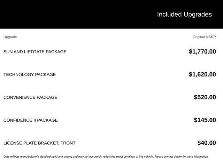
Task: Click the Included Upgrades heading
Action: pyautogui.click(x=184, y=14)
